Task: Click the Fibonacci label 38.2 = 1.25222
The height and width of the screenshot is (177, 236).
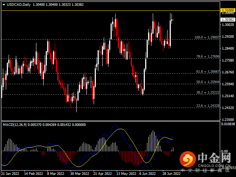Action: click(208, 92)
